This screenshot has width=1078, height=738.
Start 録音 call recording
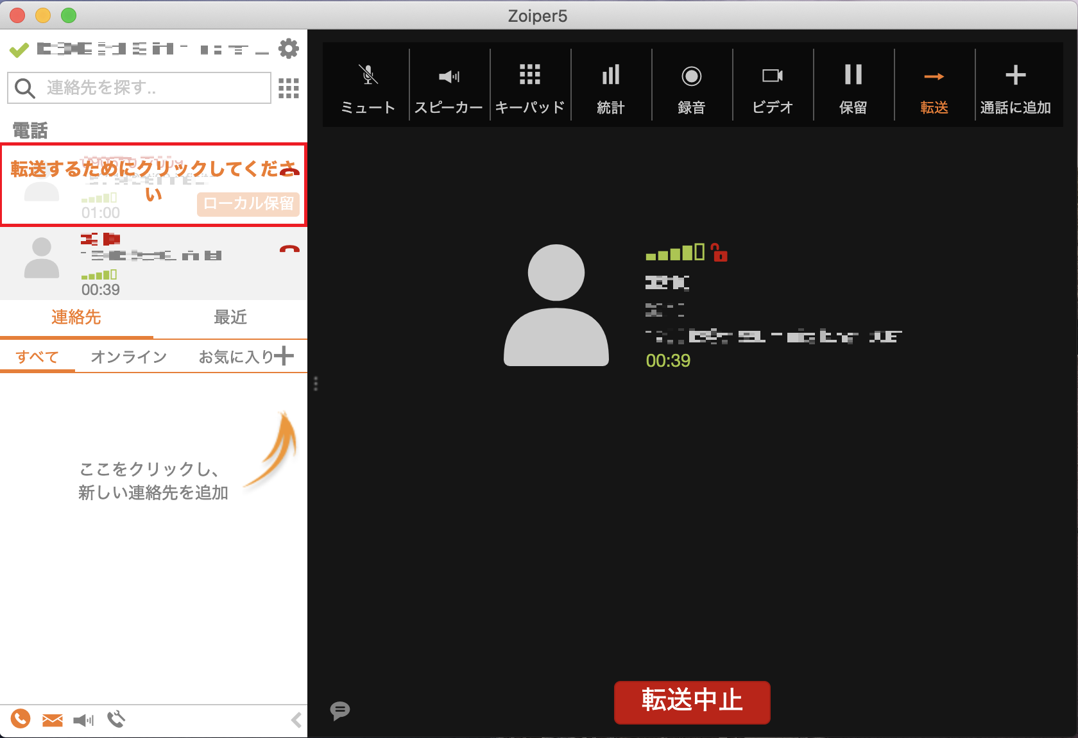(692, 85)
